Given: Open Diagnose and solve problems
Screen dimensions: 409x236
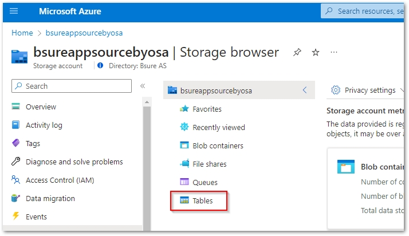Looking at the screenshot, I should pyautogui.click(x=74, y=162).
